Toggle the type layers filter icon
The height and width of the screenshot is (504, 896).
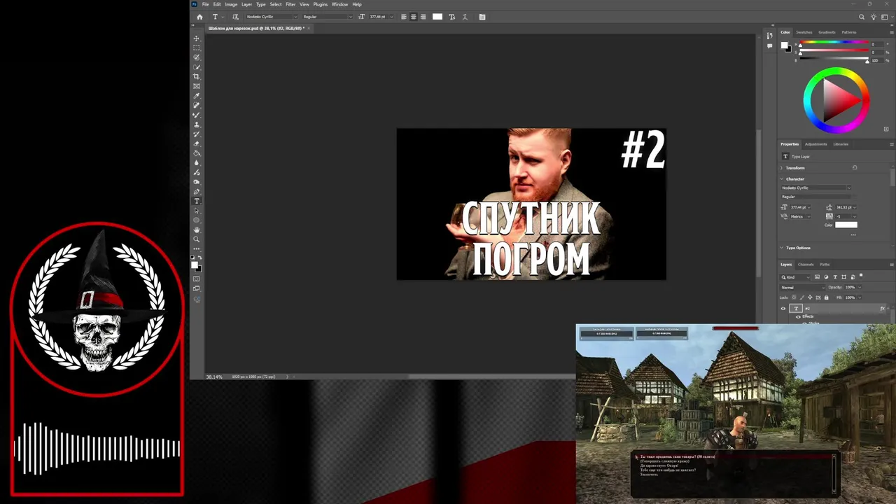835,277
